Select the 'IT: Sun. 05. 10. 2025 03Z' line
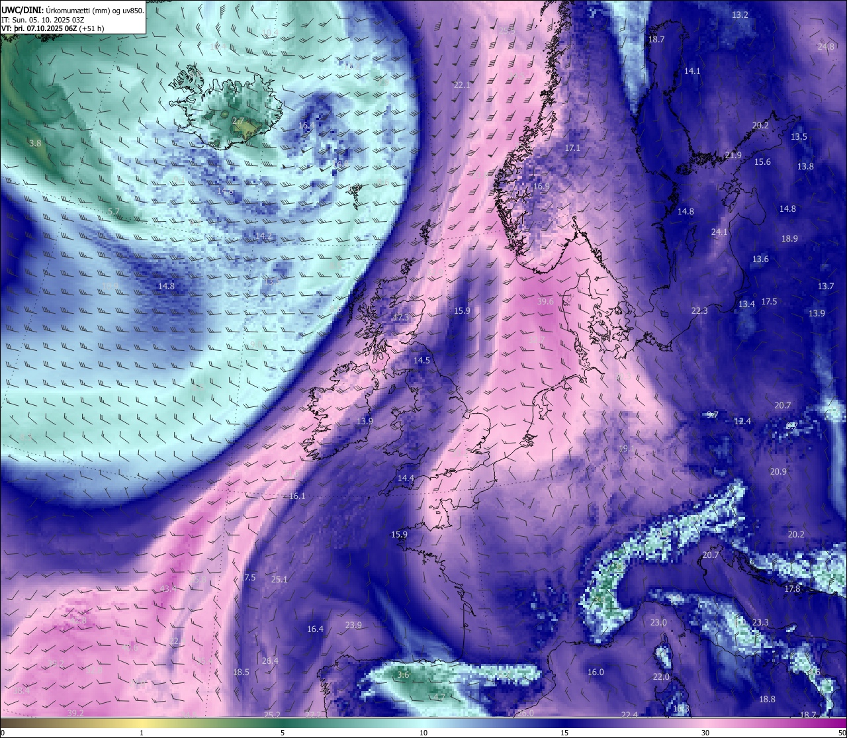Viewport: 847px width, 738px height. (42, 20)
